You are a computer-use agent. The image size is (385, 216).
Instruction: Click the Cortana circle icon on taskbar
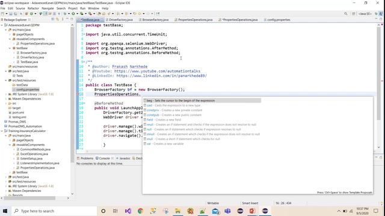coord(103,211)
